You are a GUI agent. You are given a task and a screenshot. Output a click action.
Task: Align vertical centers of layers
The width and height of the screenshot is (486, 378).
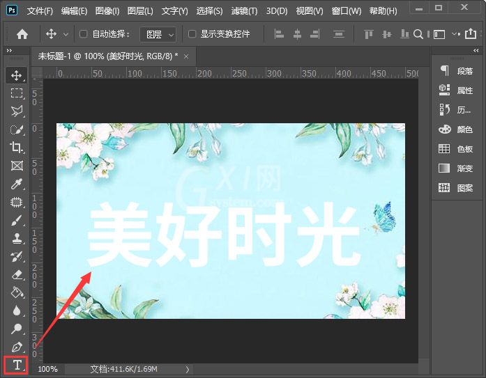click(386, 34)
